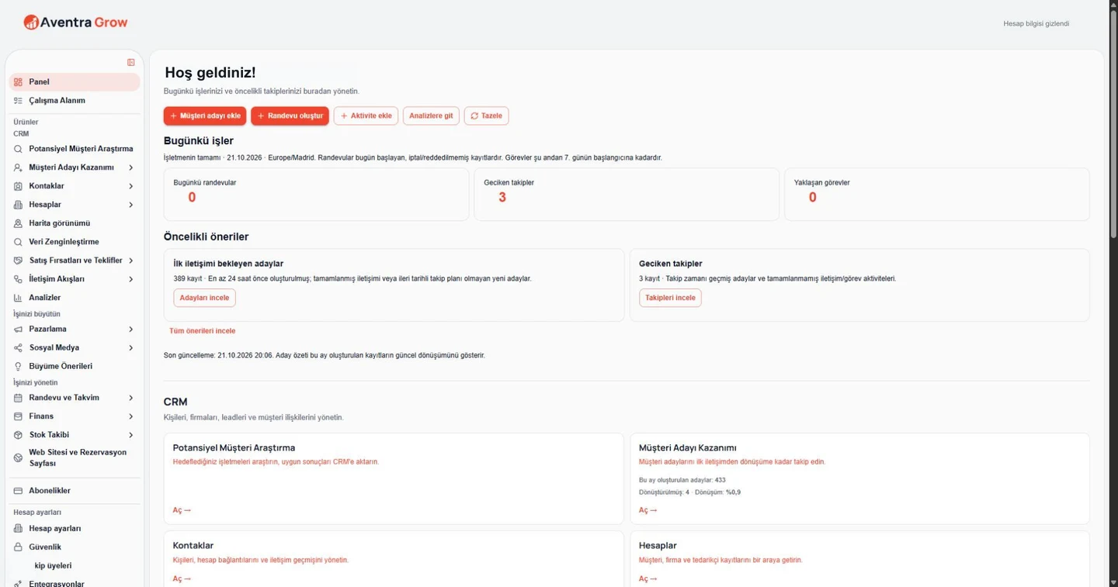The width and height of the screenshot is (1118, 587).
Task: Click the Potansiyel Müşteri Araştırma magnifier icon in sidebar
Action: click(19, 149)
